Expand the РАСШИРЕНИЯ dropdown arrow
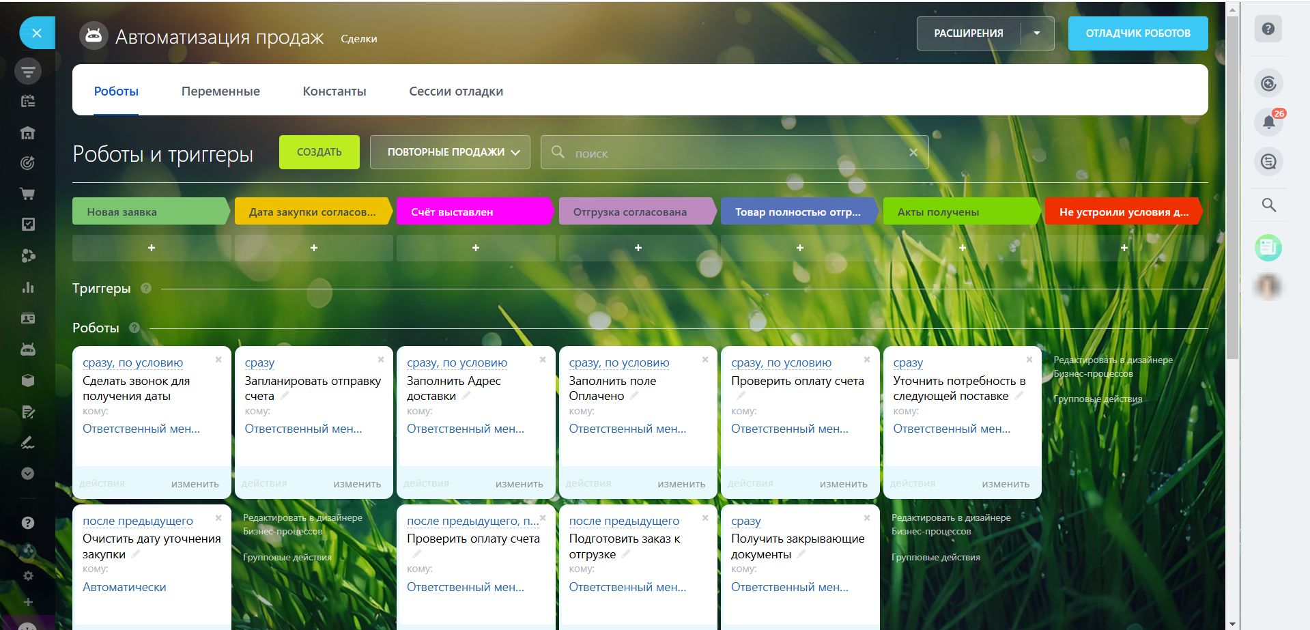 1037,33
